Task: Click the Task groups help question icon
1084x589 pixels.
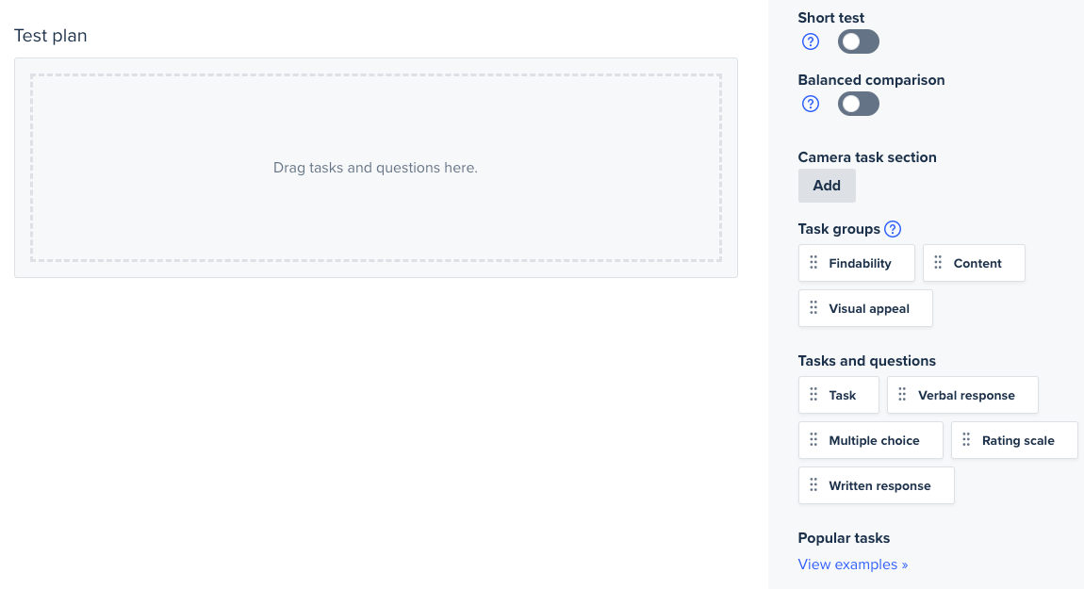Action: pyautogui.click(x=893, y=229)
